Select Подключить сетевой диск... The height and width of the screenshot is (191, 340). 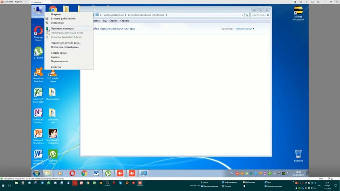point(65,43)
